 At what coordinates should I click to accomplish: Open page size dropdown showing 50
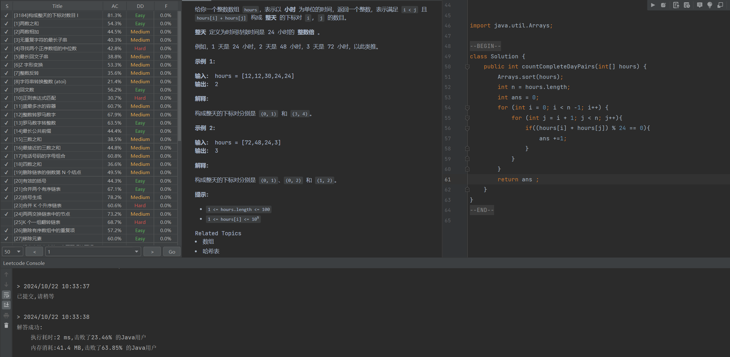tap(13, 252)
